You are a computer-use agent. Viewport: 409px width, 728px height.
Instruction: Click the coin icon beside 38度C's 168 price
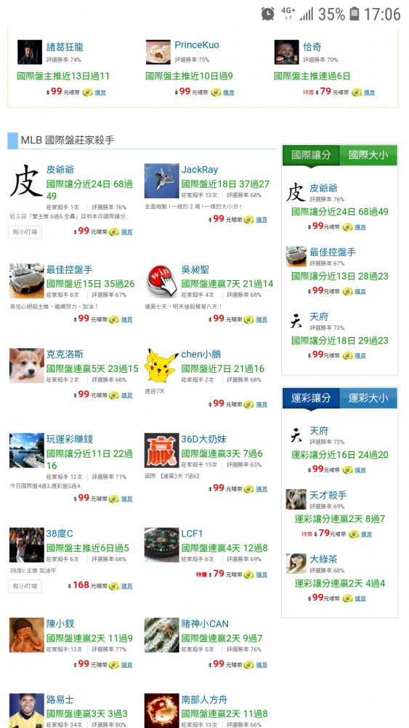[113, 586]
